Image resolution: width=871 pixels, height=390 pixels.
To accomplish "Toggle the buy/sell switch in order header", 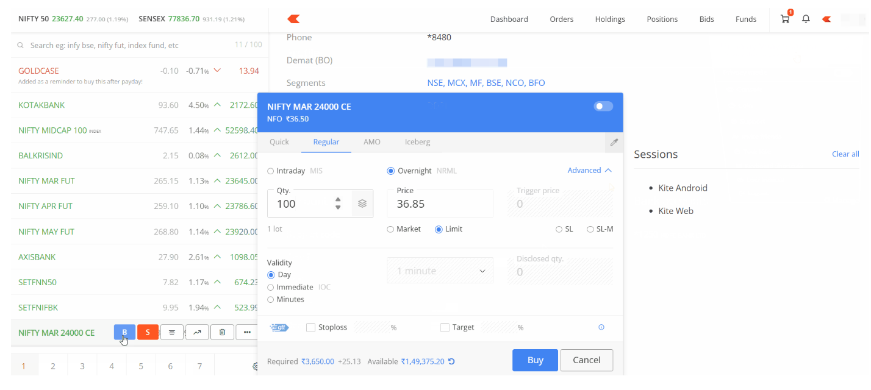I will (603, 107).
